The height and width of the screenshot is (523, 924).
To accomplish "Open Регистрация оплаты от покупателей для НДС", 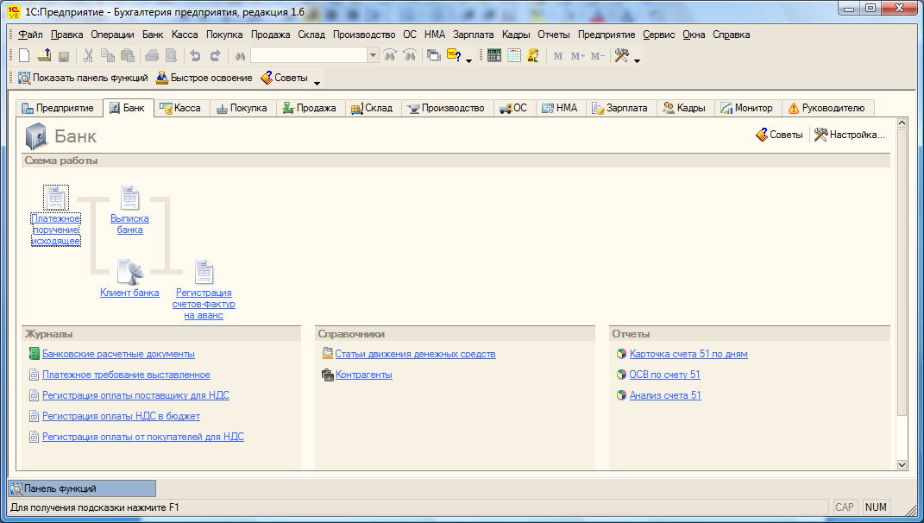I will coord(143,437).
